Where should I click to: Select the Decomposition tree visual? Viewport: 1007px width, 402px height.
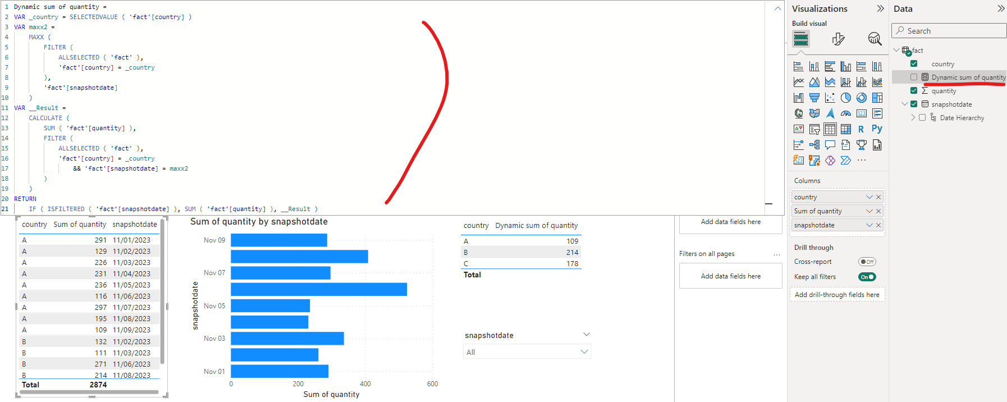(x=814, y=145)
